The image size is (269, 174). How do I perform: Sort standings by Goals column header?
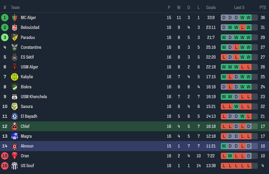[211, 8]
